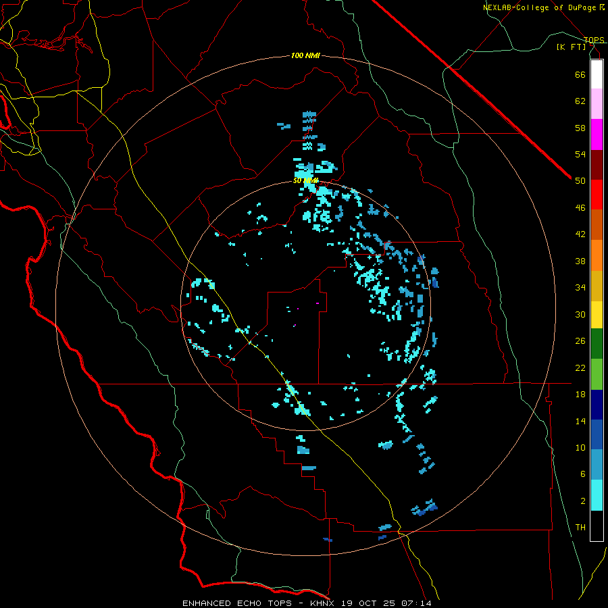Click the legend value 46
Screen dimensions: 608x608
(x=580, y=208)
